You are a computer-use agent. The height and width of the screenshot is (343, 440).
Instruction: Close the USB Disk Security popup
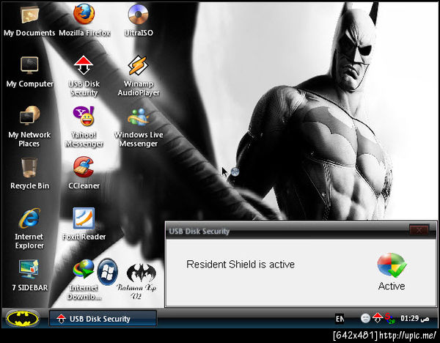click(419, 230)
